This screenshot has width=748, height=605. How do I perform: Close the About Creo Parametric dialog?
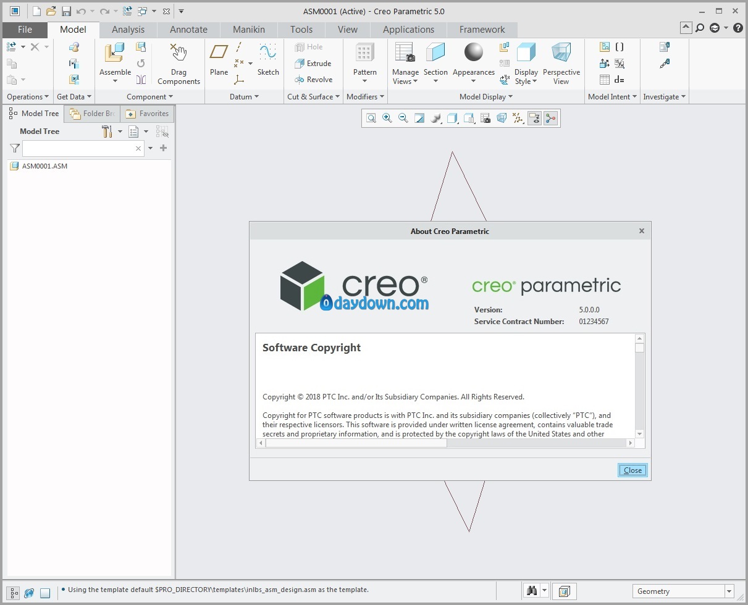point(632,470)
